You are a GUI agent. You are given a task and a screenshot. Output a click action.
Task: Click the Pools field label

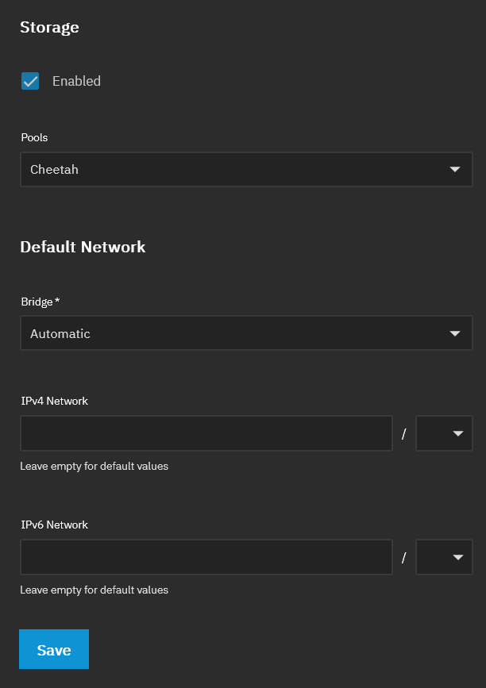34,137
